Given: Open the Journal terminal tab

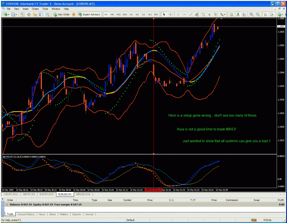Looking at the screenshot, I should click(89, 214).
